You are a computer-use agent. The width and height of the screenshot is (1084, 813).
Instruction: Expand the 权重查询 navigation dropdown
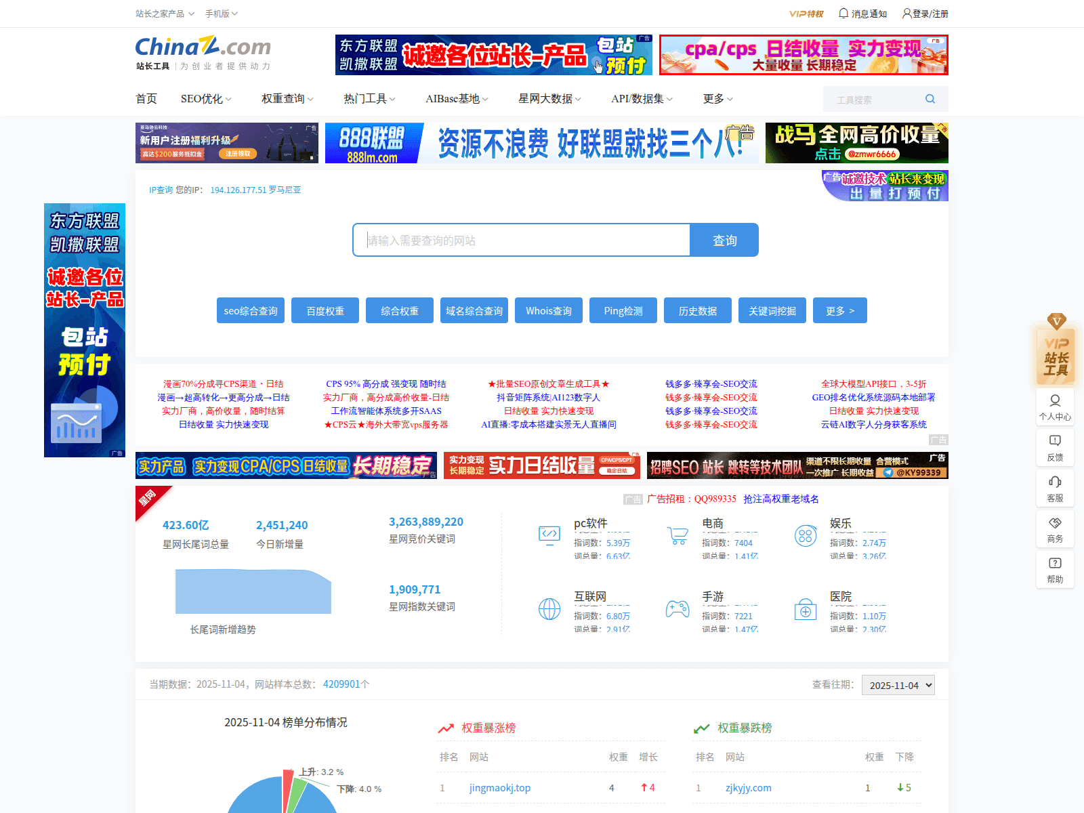[287, 99]
